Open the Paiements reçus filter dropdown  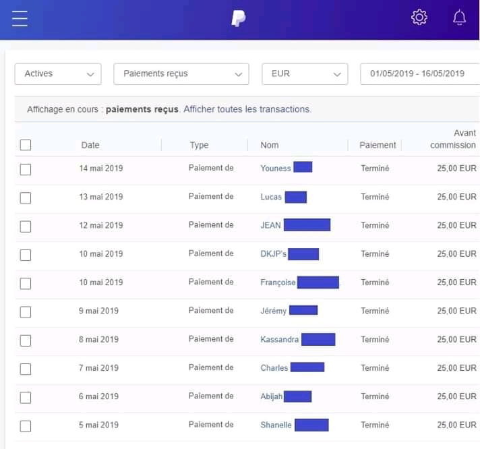click(181, 74)
